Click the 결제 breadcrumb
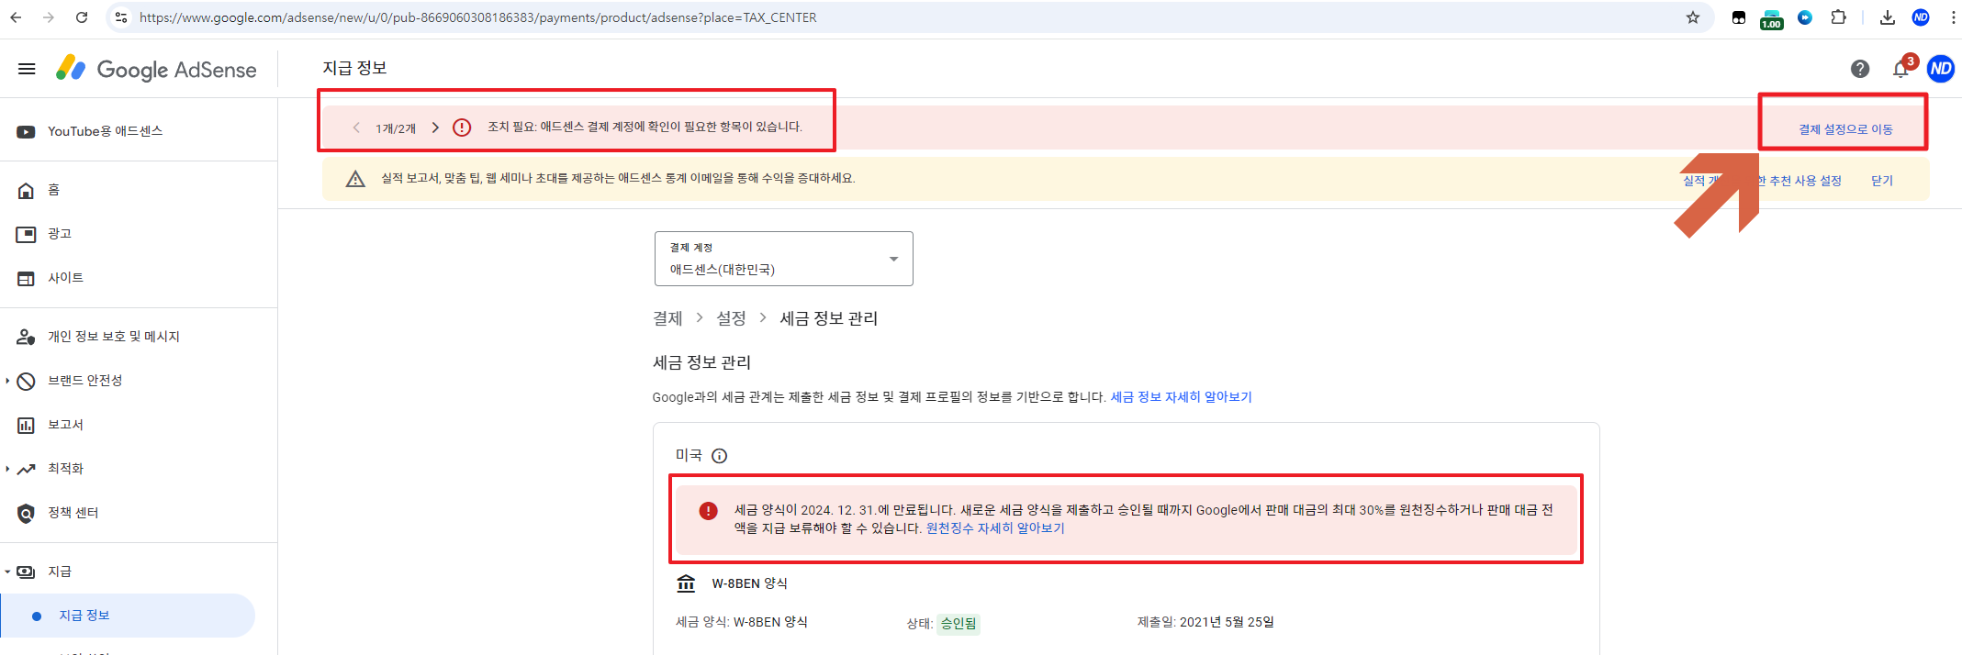Viewport: 1962px width, 655px height. [667, 318]
